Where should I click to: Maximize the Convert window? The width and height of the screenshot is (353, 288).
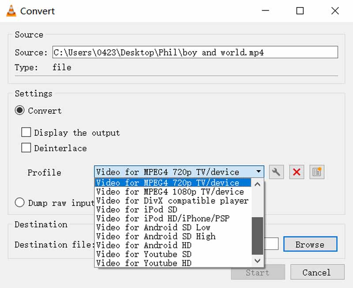pos(300,11)
